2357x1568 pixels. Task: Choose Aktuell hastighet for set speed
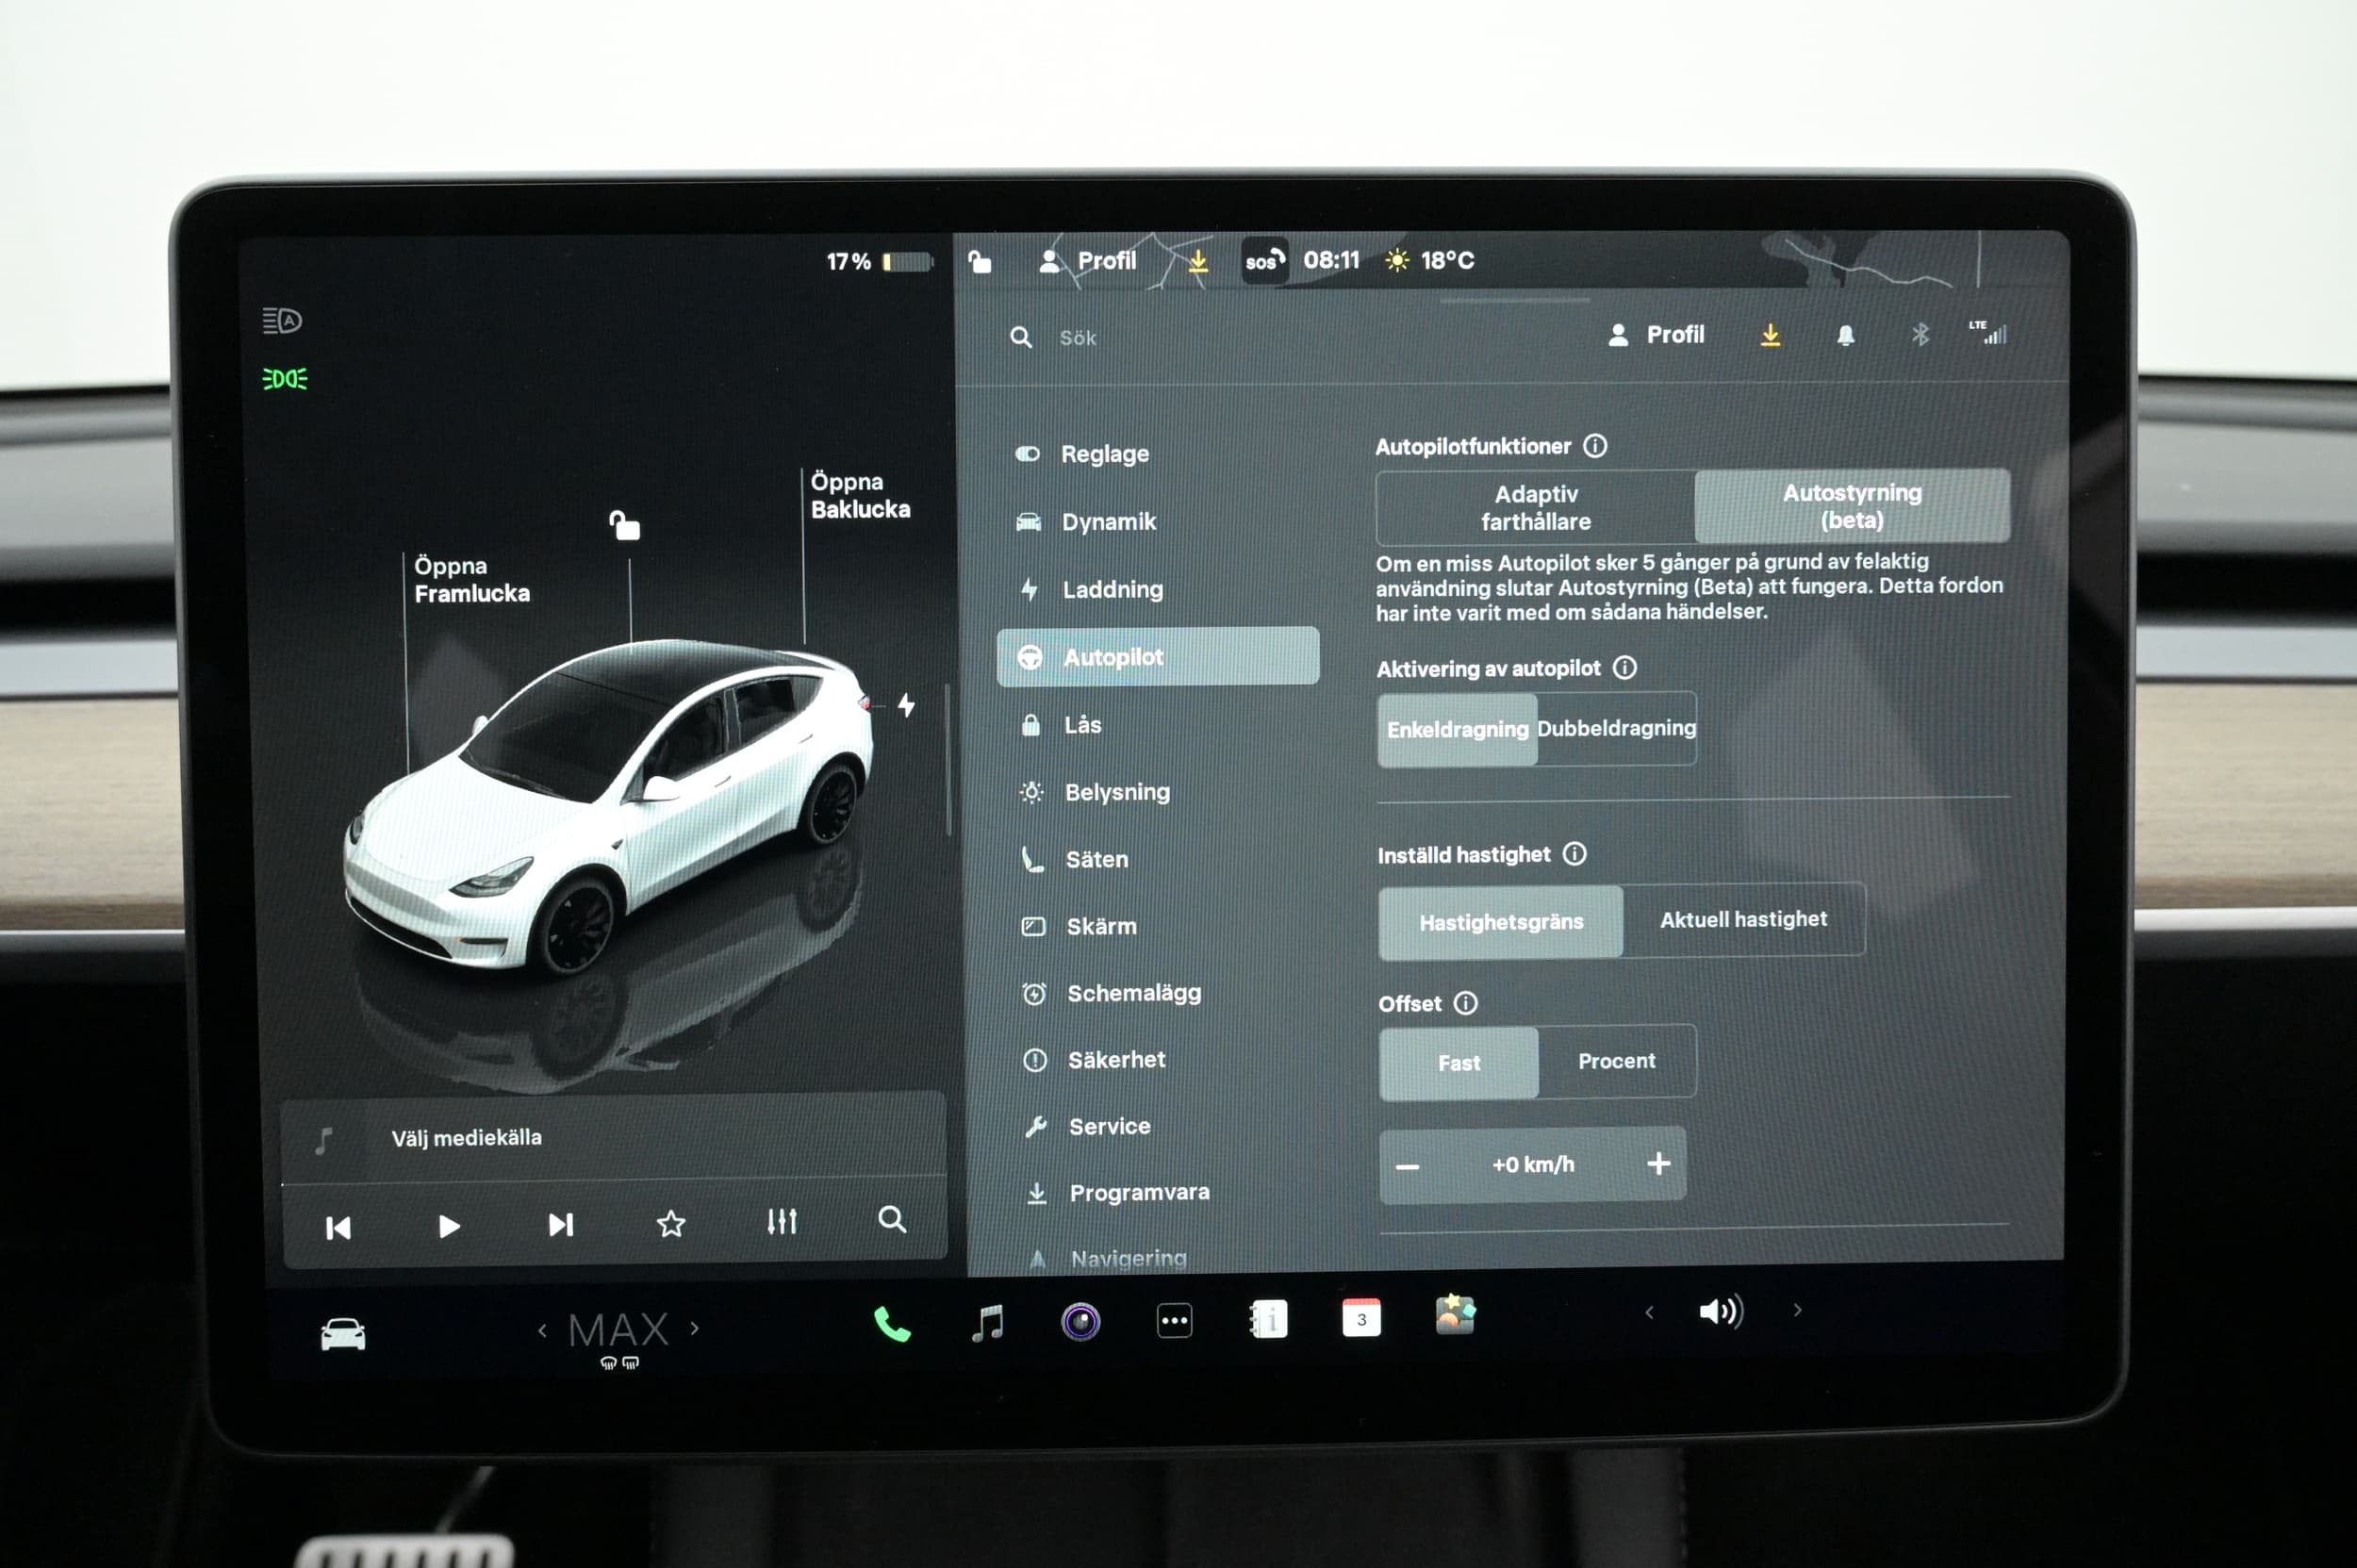click(x=1743, y=919)
